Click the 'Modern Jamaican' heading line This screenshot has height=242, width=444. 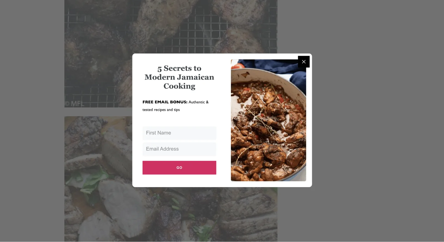point(179,77)
